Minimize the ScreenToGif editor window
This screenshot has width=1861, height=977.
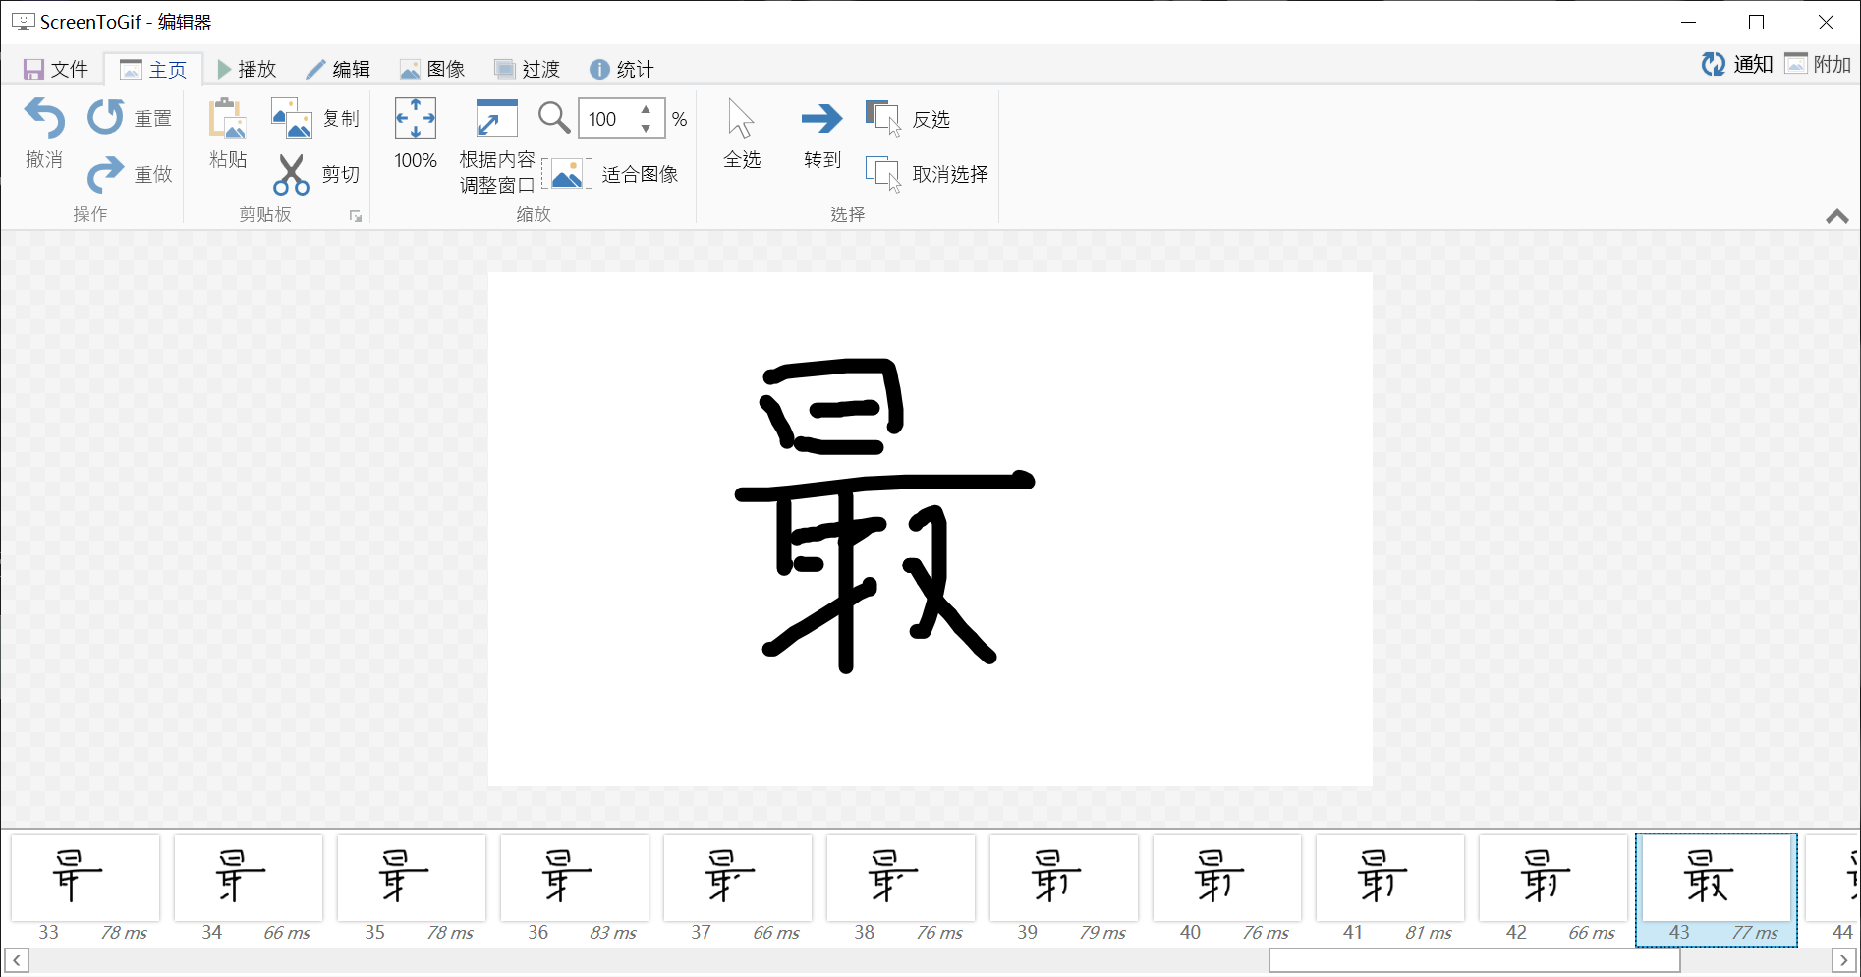click(1688, 22)
